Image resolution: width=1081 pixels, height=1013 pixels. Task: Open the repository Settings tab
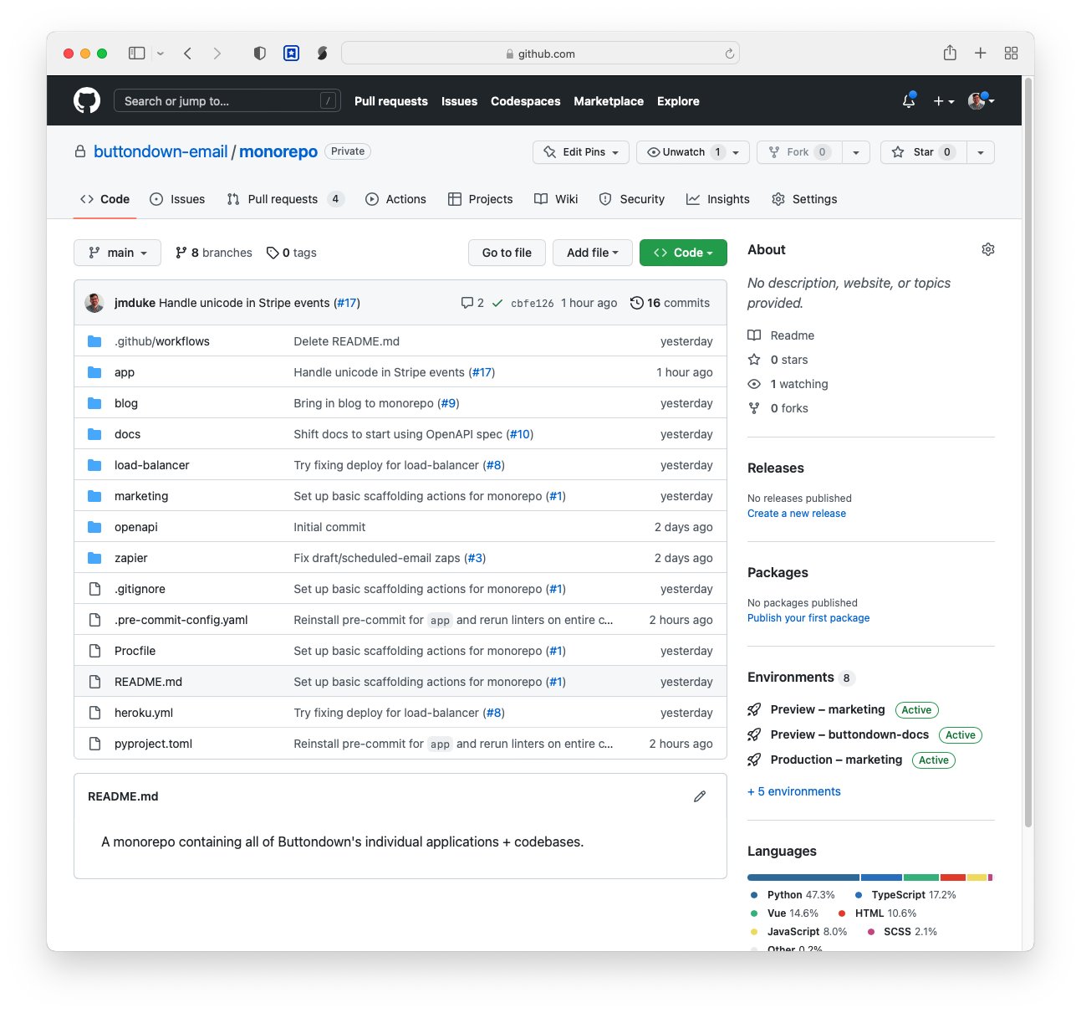[804, 199]
